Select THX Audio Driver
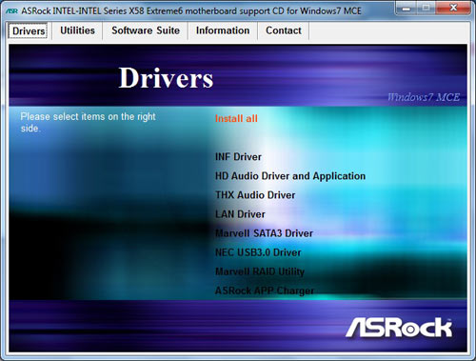 pyautogui.click(x=255, y=195)
